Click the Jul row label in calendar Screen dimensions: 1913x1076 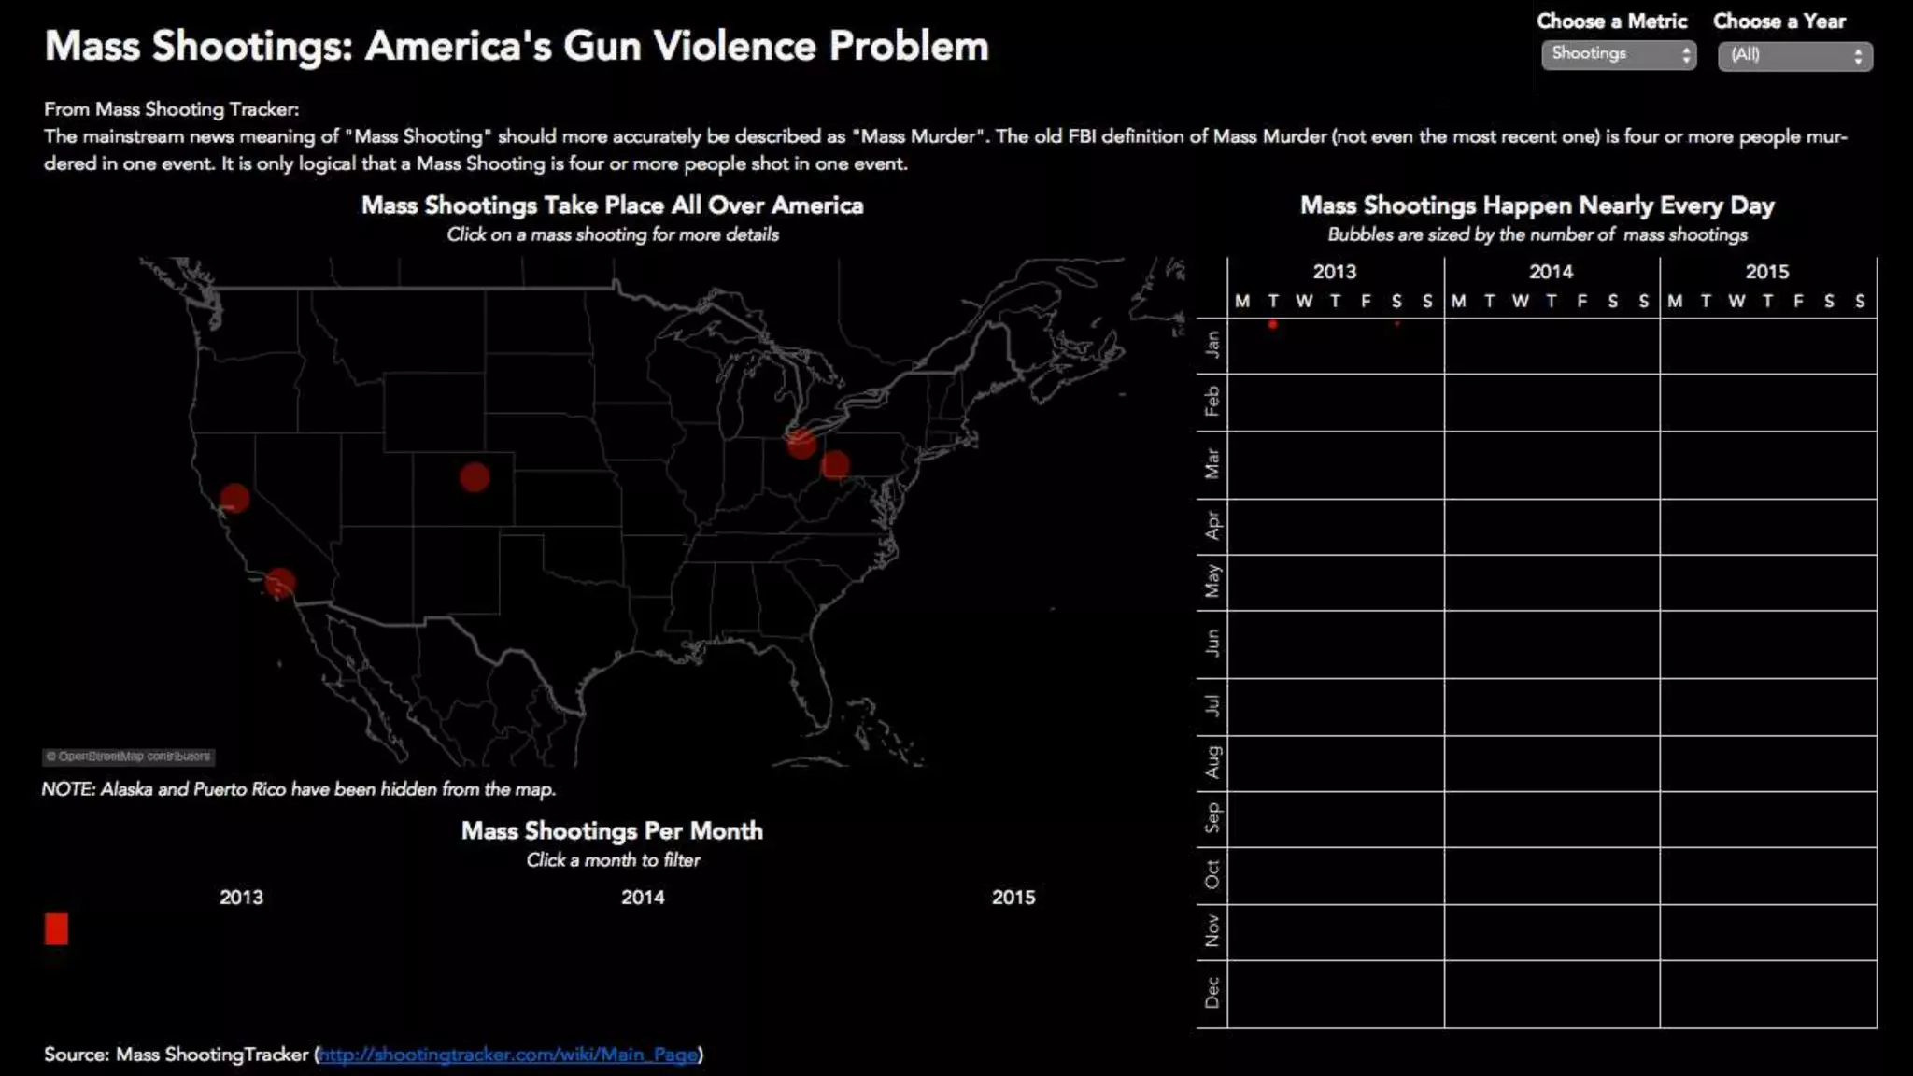1212,704
